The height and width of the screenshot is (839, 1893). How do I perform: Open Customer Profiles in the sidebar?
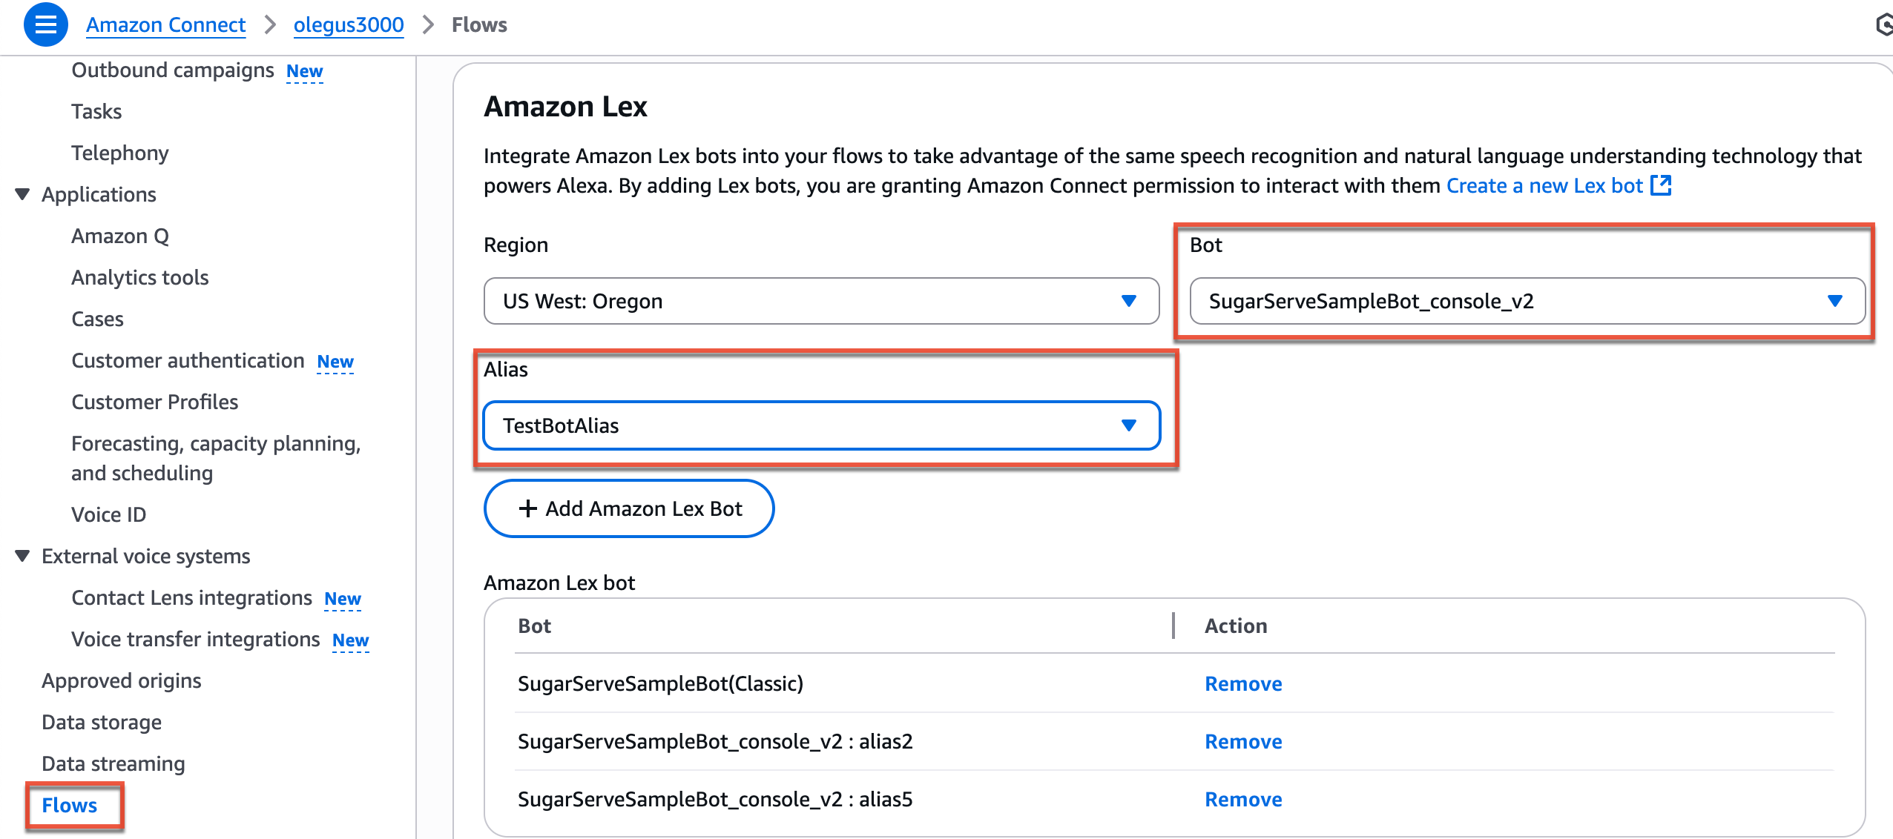tap(155, 402)
